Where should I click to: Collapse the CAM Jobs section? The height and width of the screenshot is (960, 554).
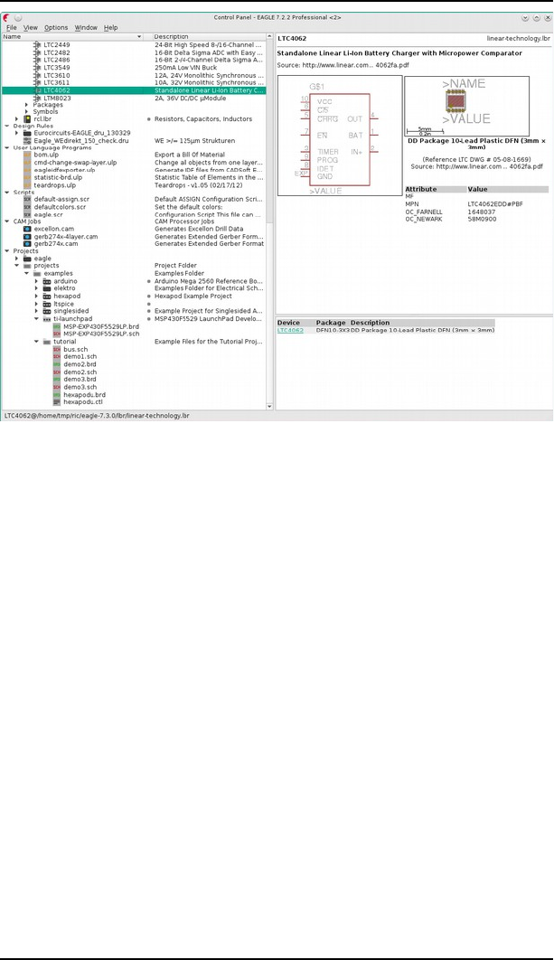click(6, 221)
